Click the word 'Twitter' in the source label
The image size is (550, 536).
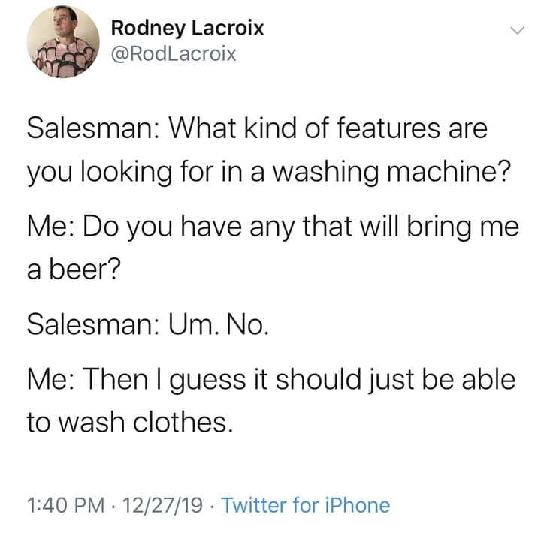click(x=255, y=505)
